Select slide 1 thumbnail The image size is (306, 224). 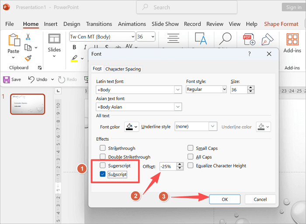tap(28, 104)
